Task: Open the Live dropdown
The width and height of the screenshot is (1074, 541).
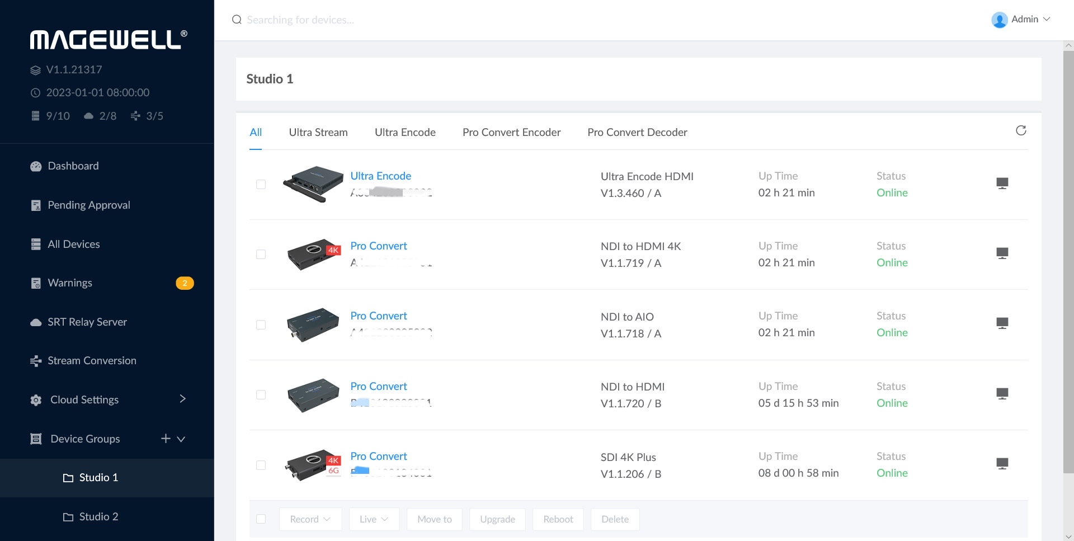Action: pyautogui.click(x=374, y=519)
